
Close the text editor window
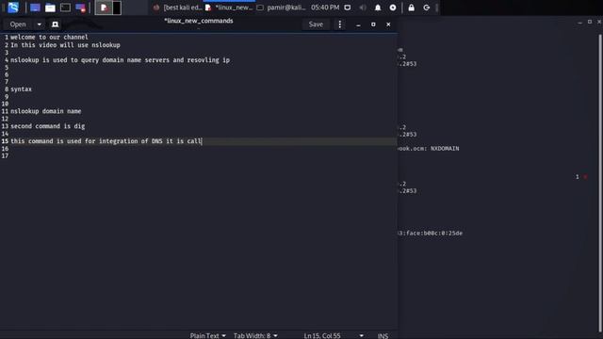coord(388,24)
